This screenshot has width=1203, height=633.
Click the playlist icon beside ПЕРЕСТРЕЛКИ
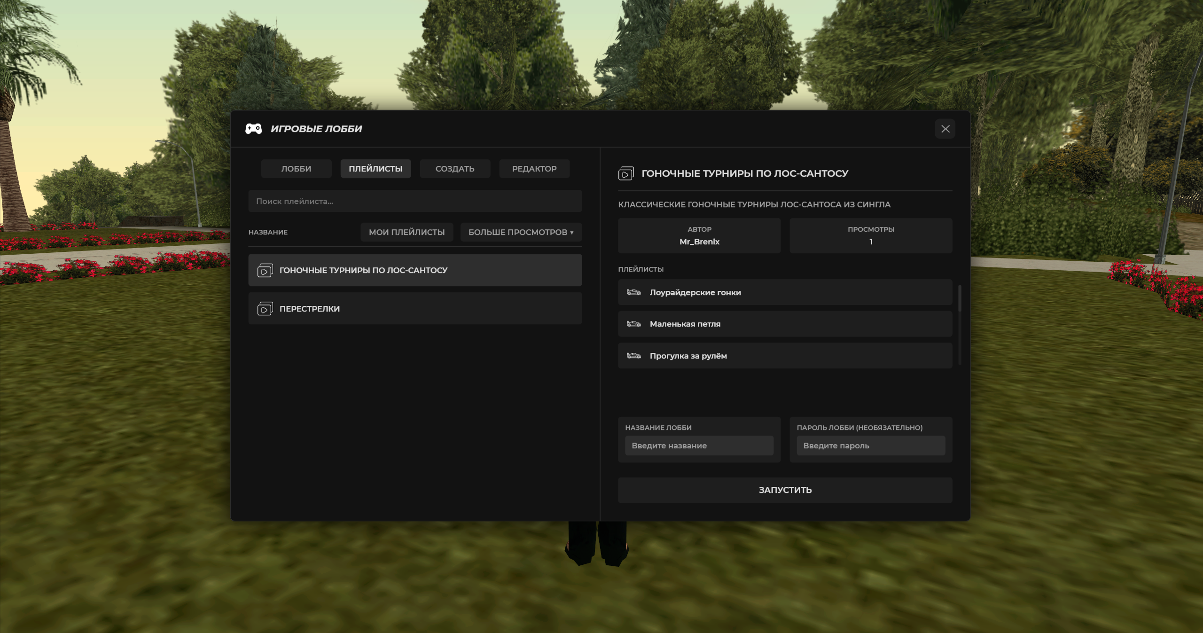pos(265,309)
